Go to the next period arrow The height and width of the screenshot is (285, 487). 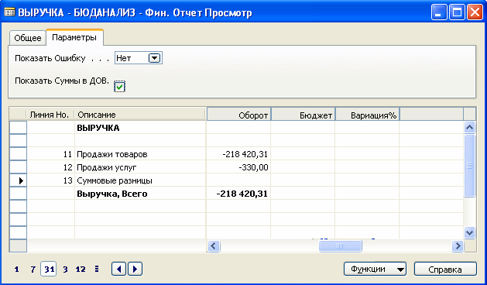(x=135, y=269)
